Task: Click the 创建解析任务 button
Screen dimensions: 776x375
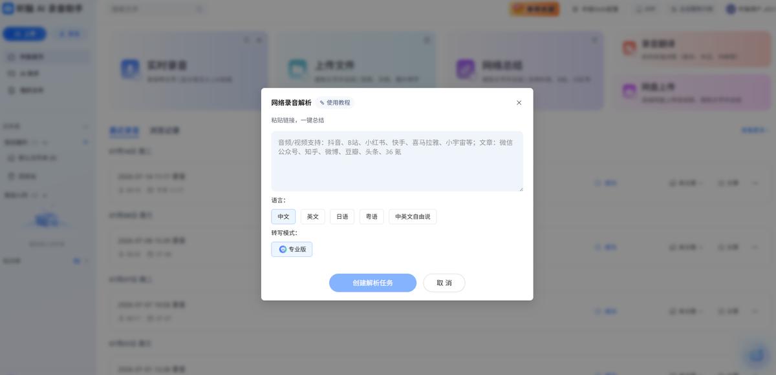Action: (x=372, y=283)
